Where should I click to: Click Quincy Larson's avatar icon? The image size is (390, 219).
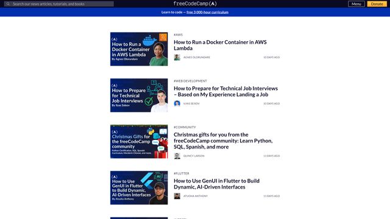pos(177,156)
